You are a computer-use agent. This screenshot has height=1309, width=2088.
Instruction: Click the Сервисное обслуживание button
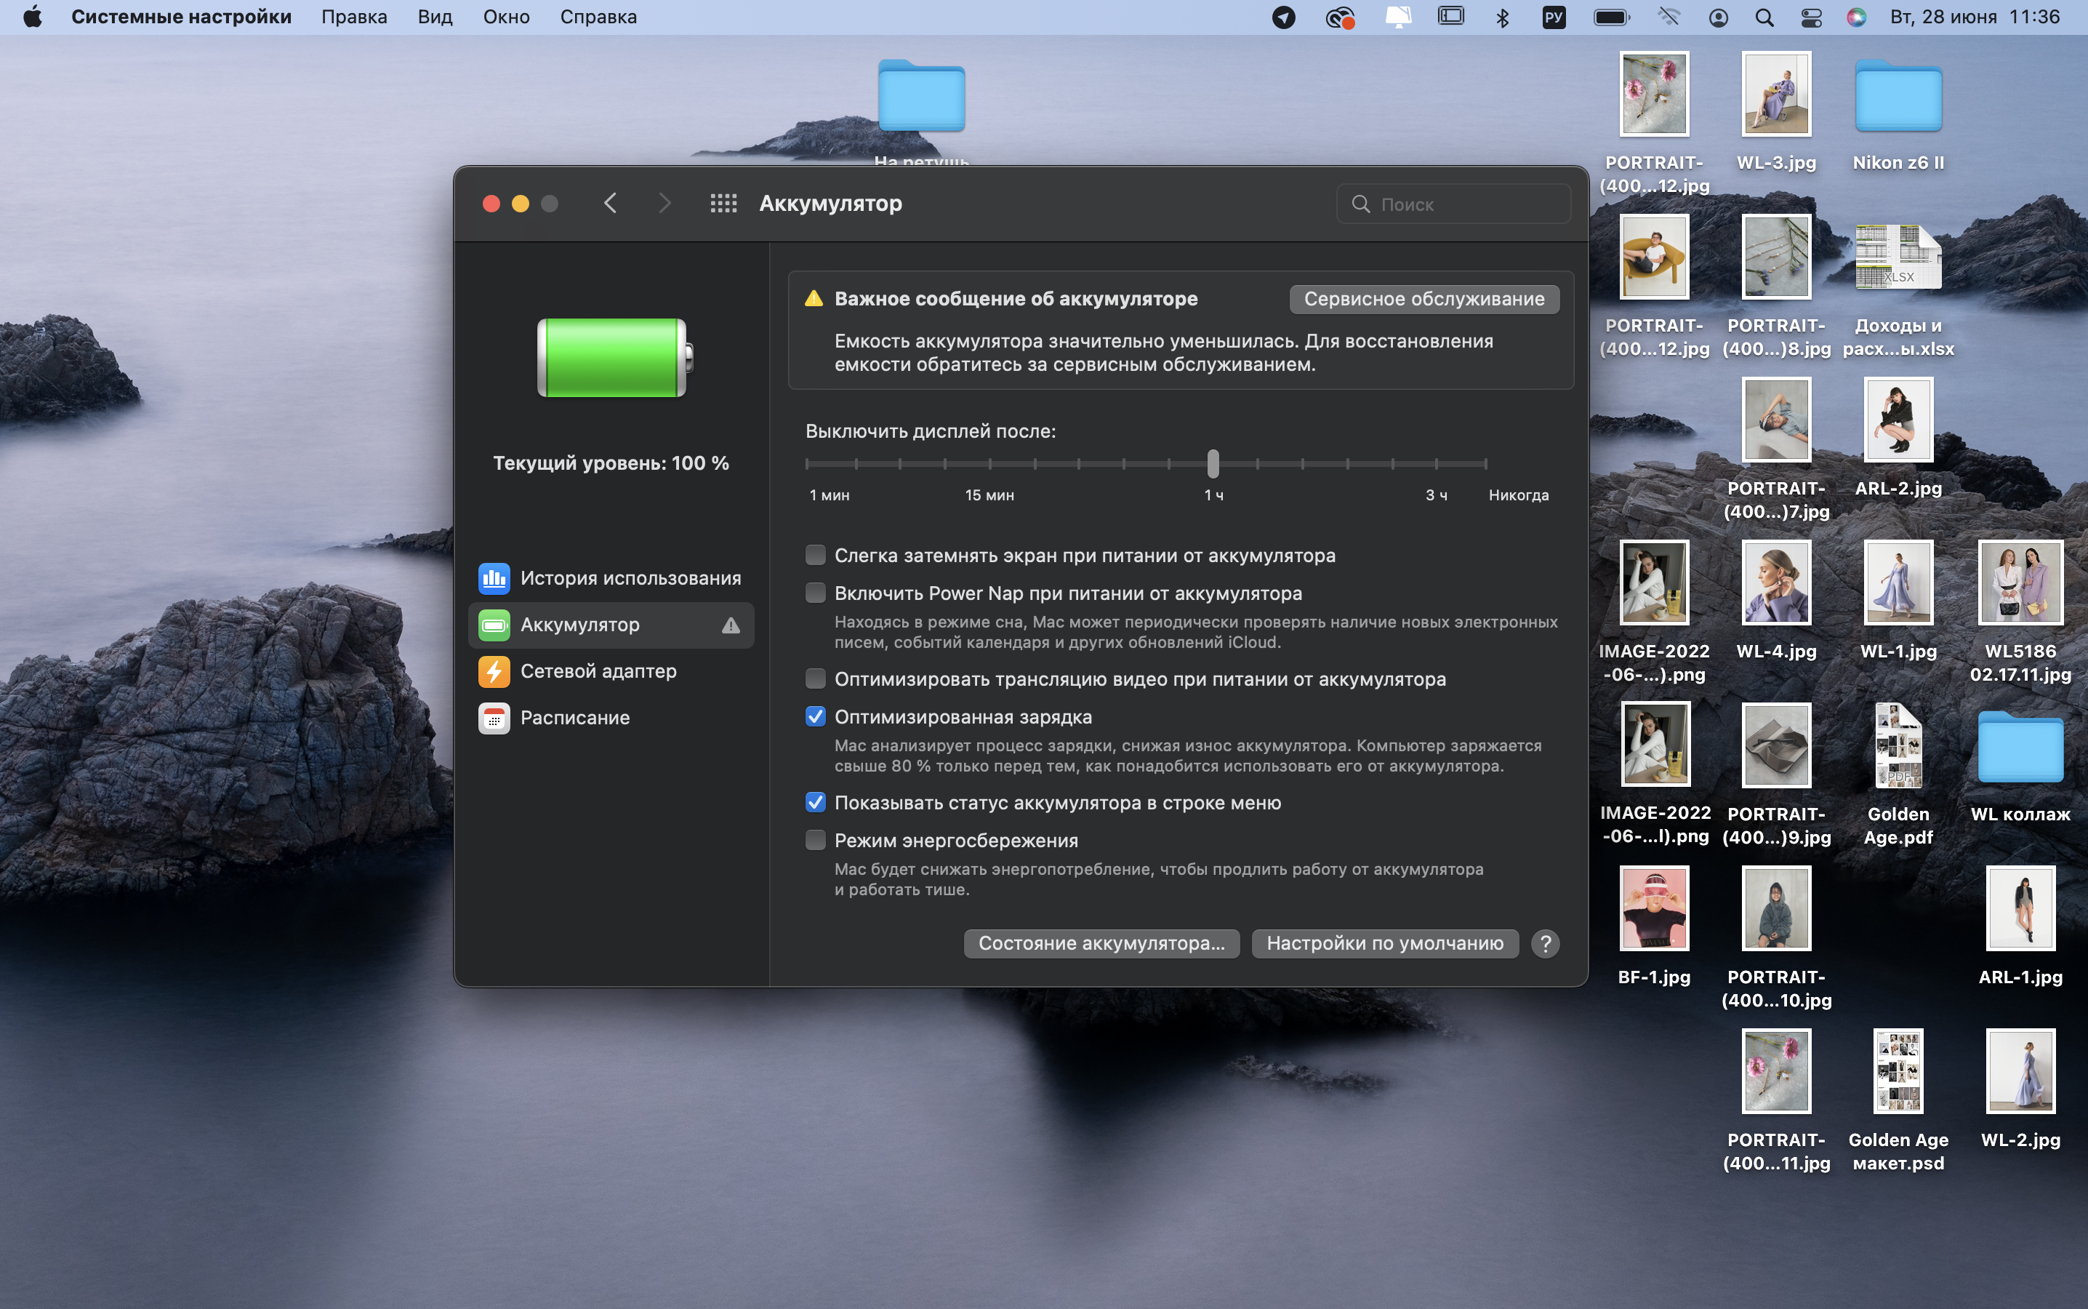point(1424,299)
